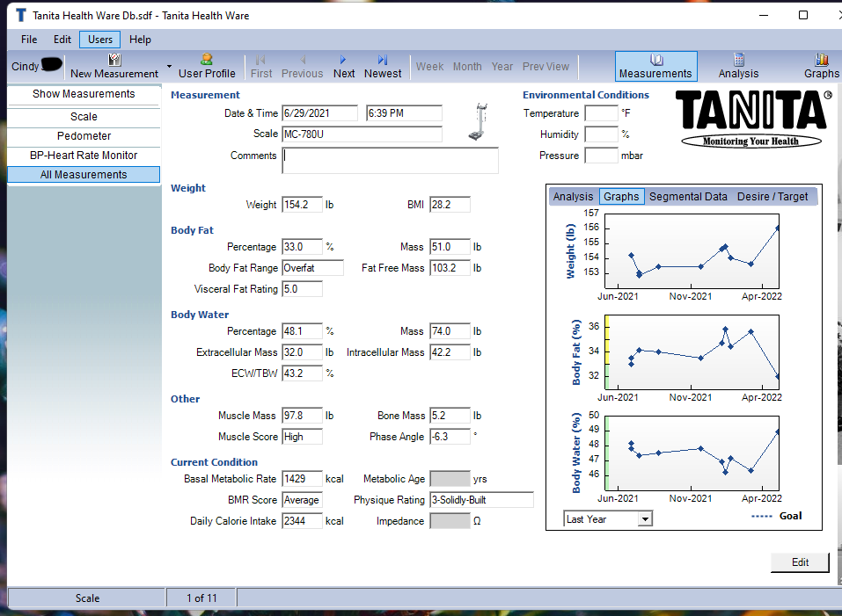Click Physique Rating field 3-Solidly-Built
This screenshot has height=616, width=842.
coord(481,500)
